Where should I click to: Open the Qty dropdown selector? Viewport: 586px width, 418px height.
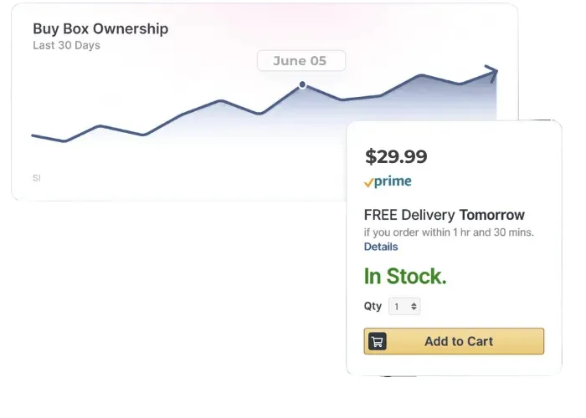[x=404, y=307]
